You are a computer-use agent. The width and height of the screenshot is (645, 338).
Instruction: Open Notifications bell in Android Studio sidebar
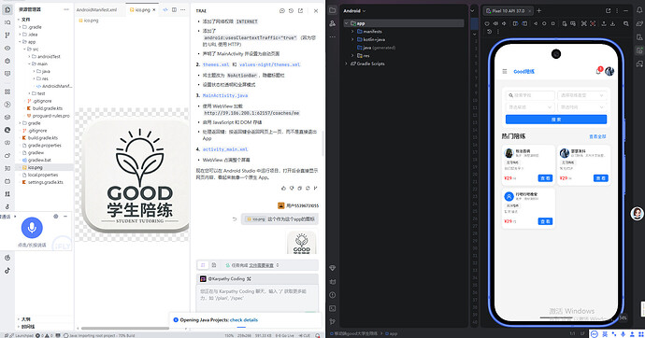(x=639, y=10)
